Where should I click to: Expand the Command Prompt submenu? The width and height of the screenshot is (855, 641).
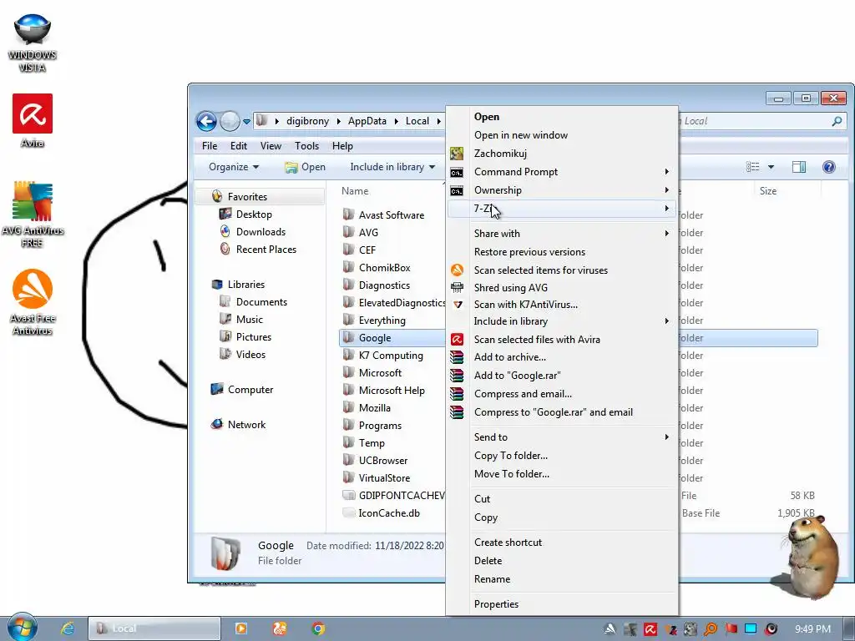pyautogui.click(x=562, y=172)
